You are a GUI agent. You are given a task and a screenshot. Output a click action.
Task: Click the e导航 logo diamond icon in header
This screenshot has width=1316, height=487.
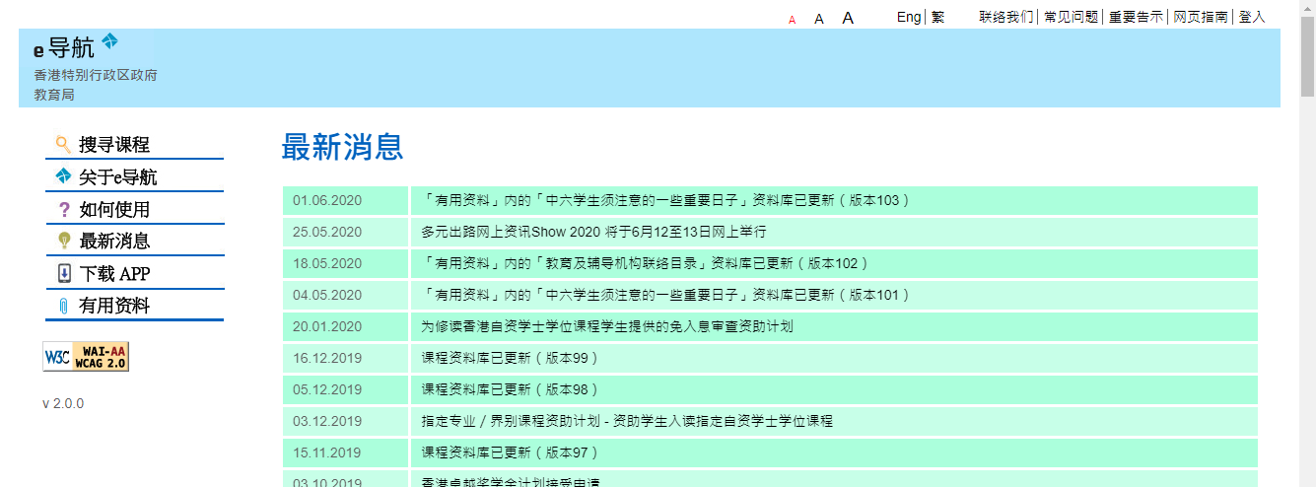[x=109, y=41]
